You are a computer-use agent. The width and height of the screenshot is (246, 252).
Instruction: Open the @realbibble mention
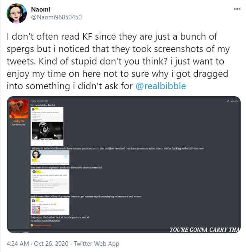161,86
